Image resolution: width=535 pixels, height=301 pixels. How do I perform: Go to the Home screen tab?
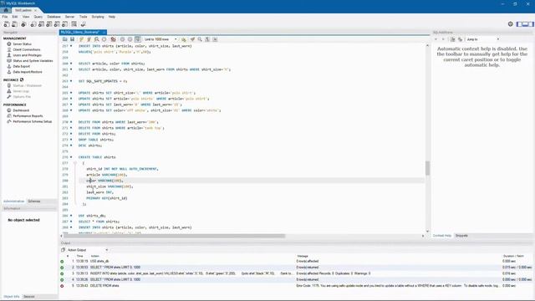pos(6,10)
